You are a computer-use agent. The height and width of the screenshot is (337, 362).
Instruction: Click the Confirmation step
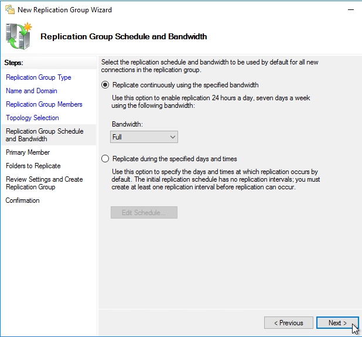23,200
